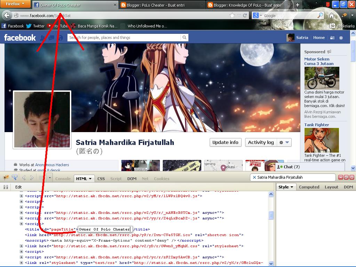The image size is (356, 267).
Task: Open the Firefox application menu
Action: (x=15, y=4)
